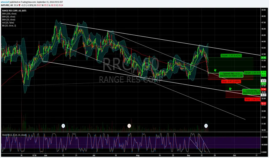269x158 pixels.
Task: Click the Aug label on time axis
Action: [138, 155]
